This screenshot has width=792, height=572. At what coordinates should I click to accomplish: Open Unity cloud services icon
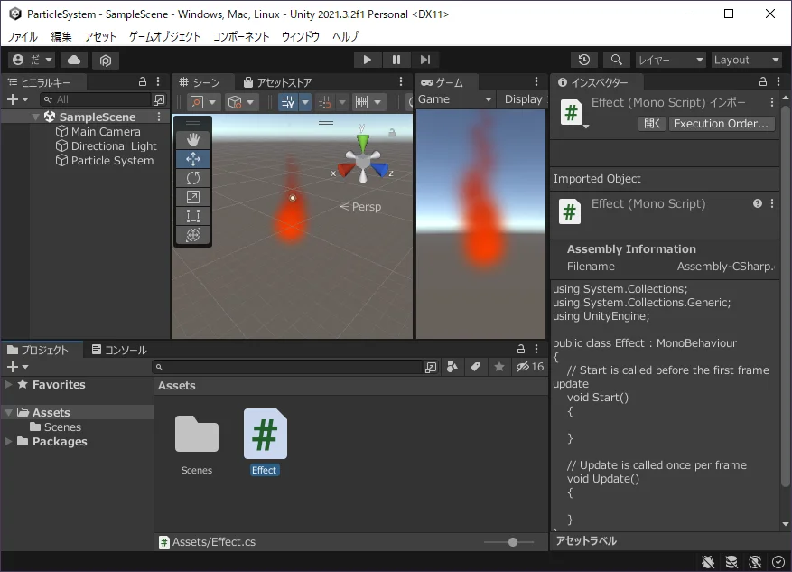[74, 60]
